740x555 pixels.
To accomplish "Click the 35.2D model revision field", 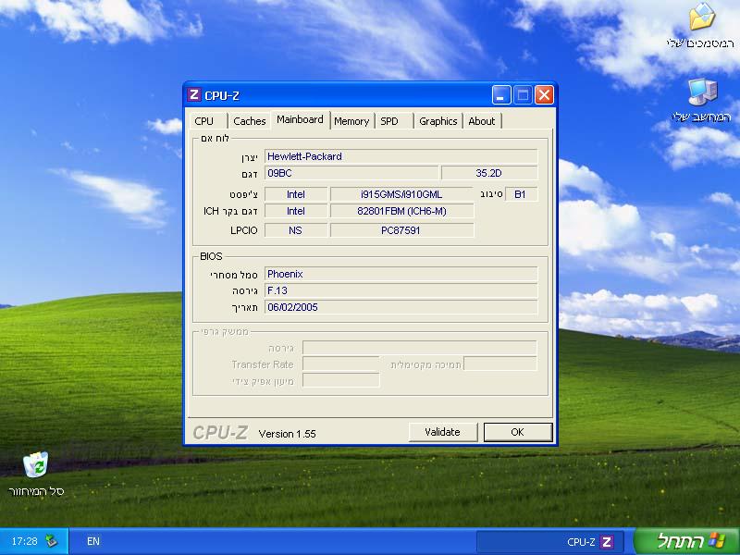I will [x=489, y=173].
